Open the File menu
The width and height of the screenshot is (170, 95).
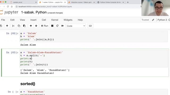[3, 20]
